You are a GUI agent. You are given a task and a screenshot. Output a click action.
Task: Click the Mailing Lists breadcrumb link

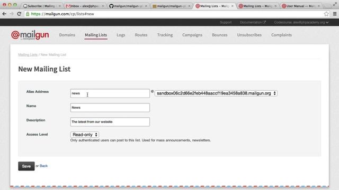click(x=28, y=55)
